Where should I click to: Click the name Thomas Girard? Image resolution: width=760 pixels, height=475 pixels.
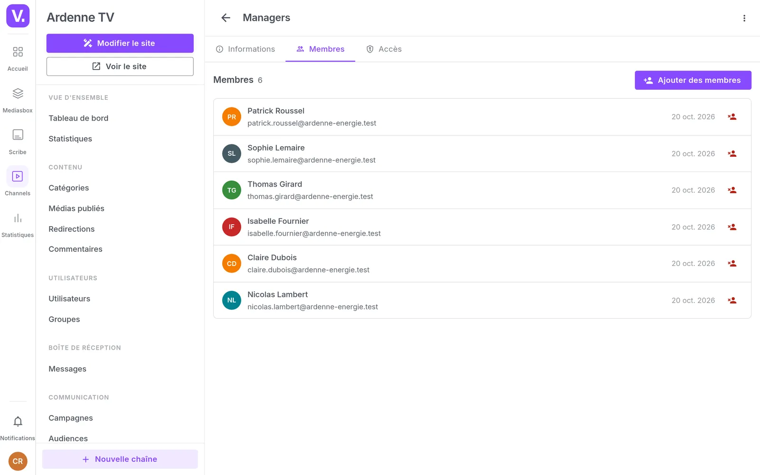tap(275, 184)
